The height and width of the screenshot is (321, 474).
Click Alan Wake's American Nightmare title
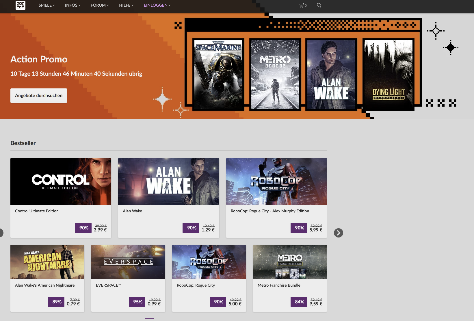pyautogui.click(x=45, y=285)
